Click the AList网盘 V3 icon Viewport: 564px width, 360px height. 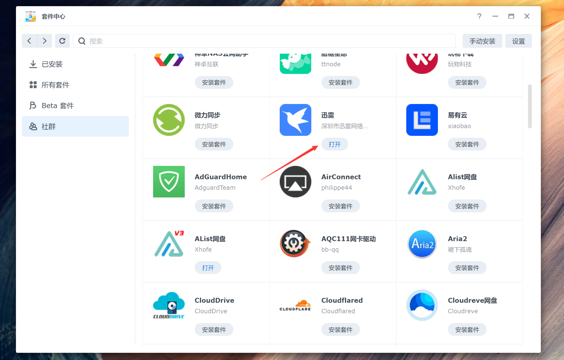click(x=169, y=244)
